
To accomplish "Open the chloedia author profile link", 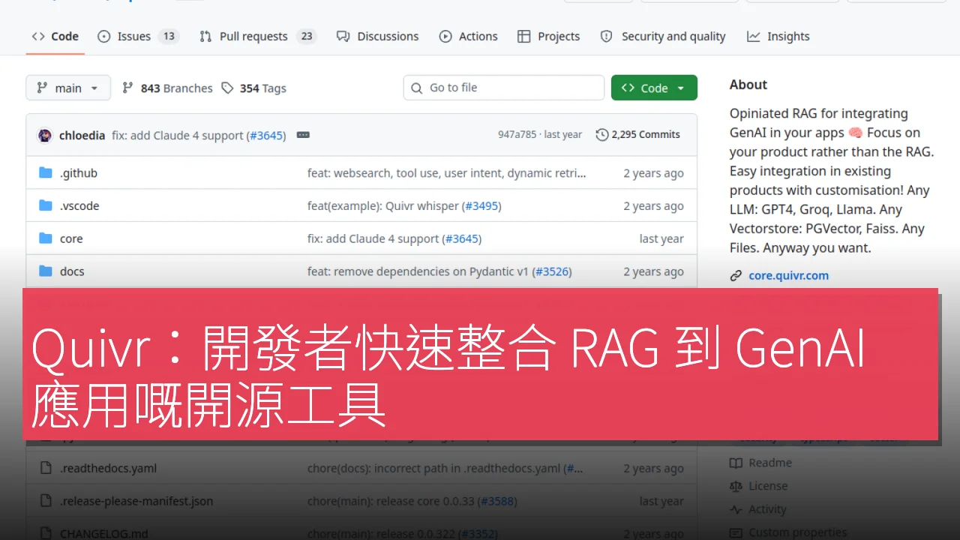I will coord(82,135).
